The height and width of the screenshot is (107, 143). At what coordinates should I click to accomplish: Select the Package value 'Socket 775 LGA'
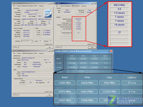(x=32, y=14)
